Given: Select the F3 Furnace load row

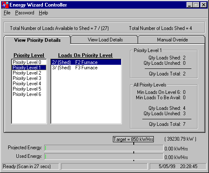Looking at the screenshot, I should click(86, 68).
